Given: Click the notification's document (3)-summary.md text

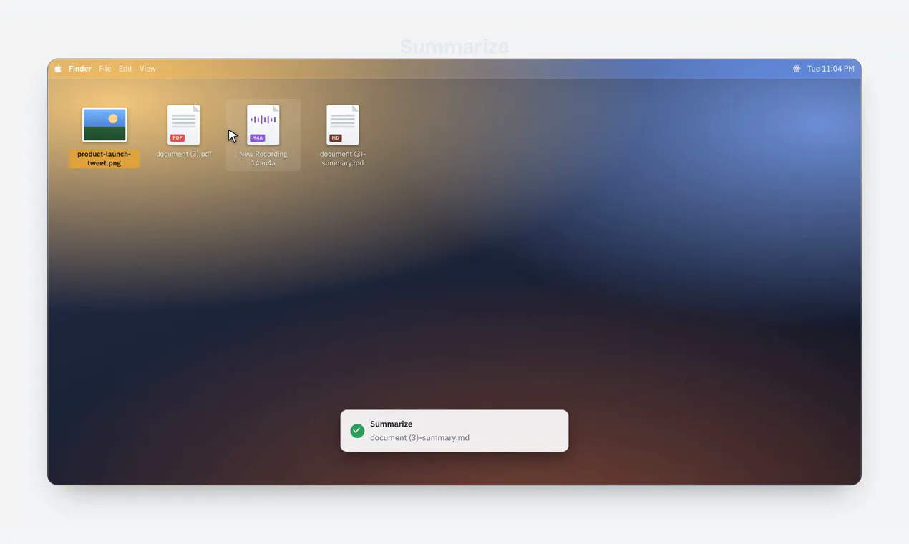Looking at the screenshot, I should click(420, 437).
